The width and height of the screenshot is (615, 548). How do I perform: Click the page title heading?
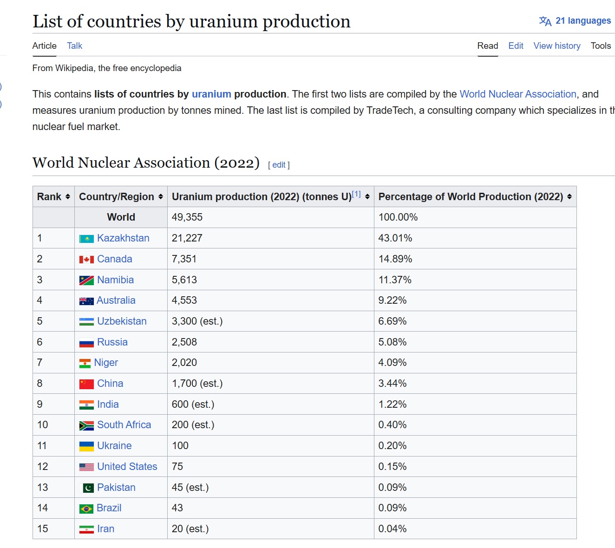[x=191, y=21]
